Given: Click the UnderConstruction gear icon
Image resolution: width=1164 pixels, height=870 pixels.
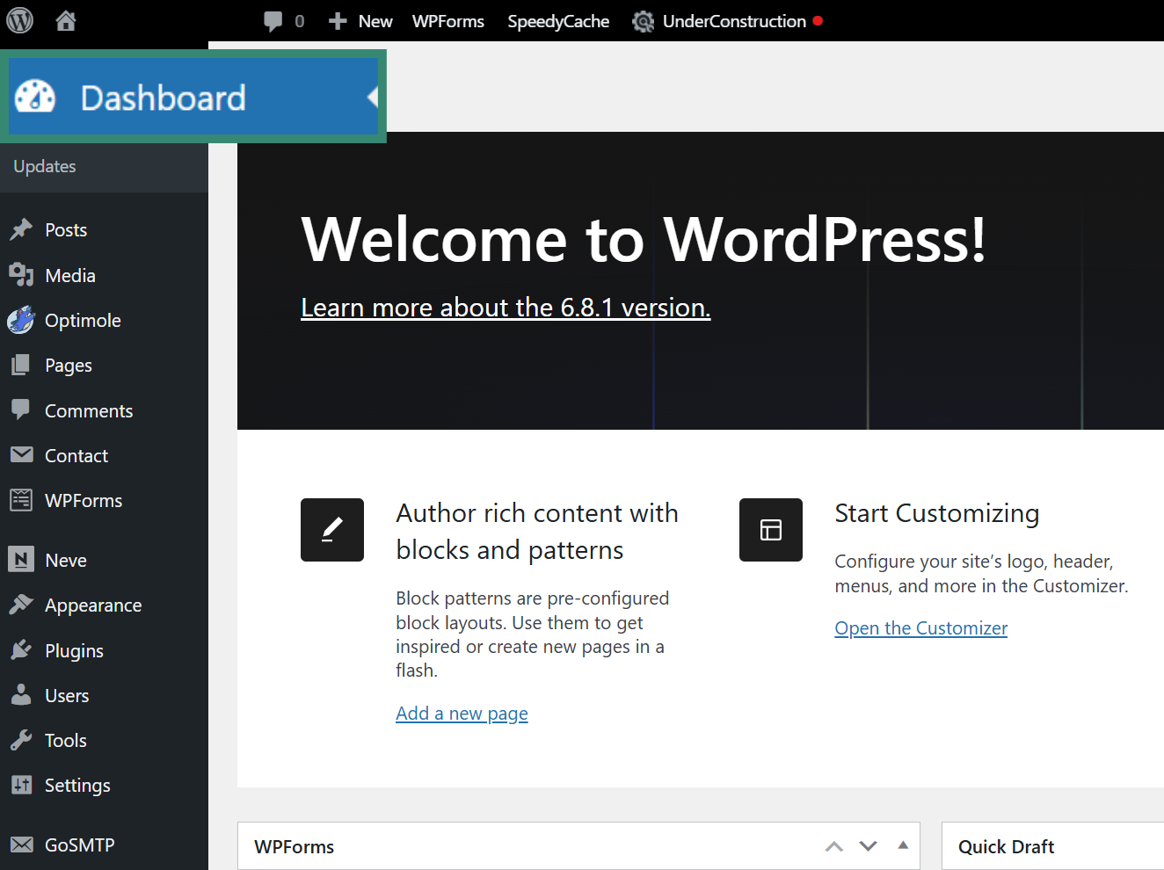Looking at the screenshot, I should point(644,20).
